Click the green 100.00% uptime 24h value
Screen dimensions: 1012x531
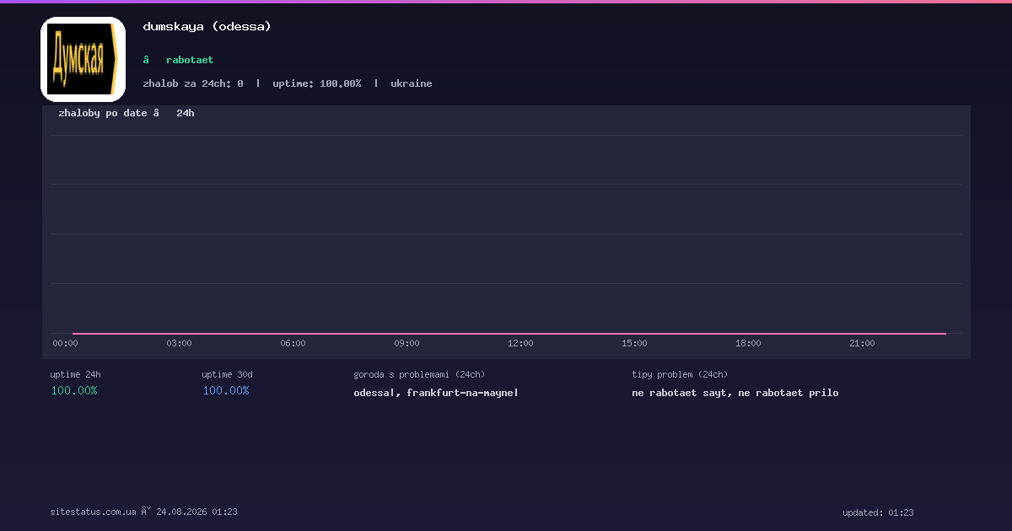[74, 391]
